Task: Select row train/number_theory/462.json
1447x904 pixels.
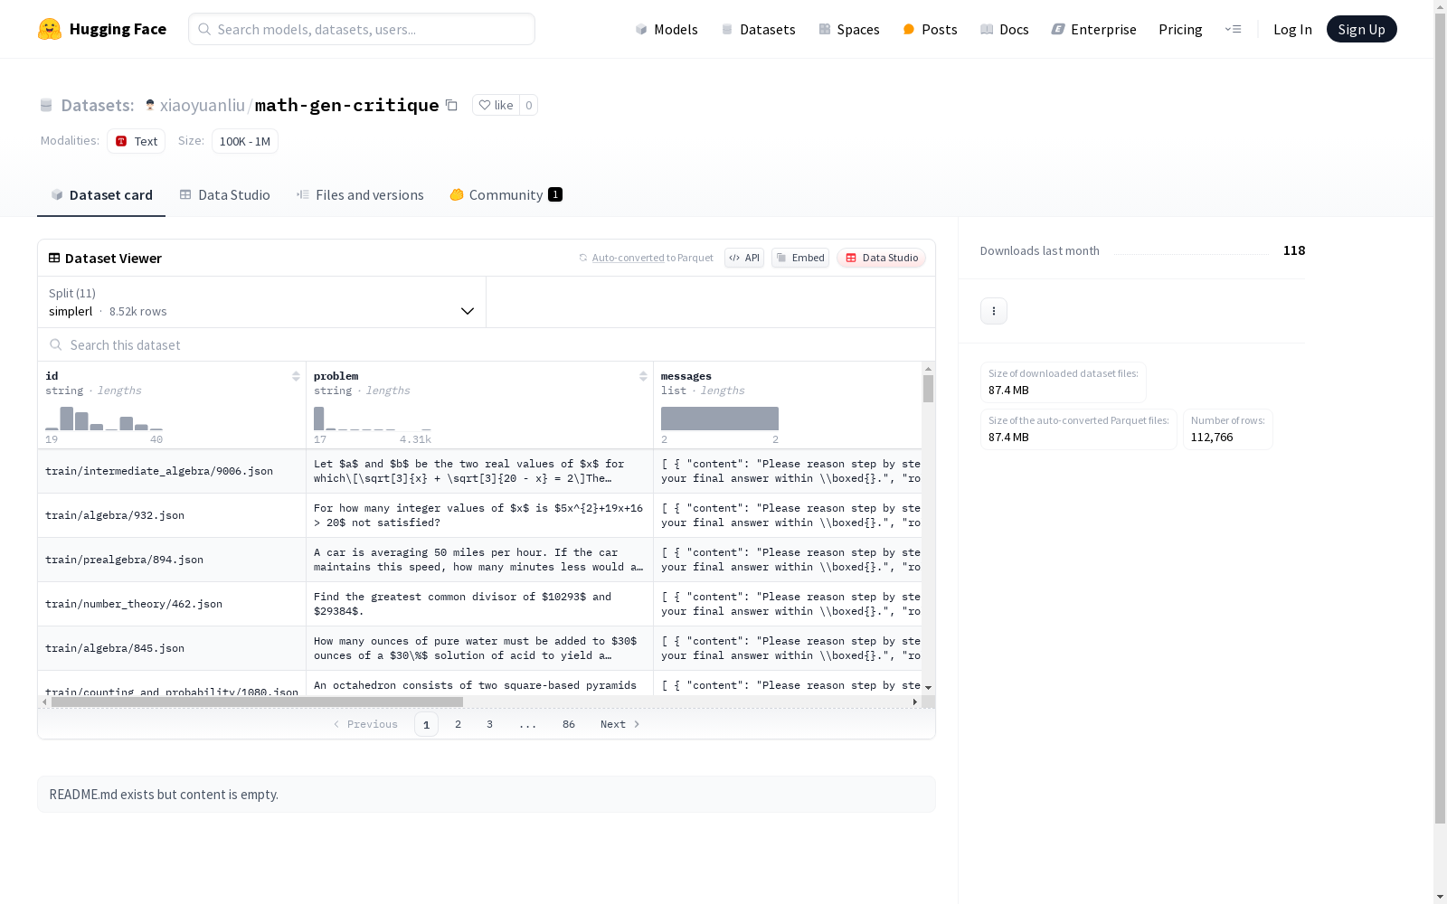Action: point(479,604)
